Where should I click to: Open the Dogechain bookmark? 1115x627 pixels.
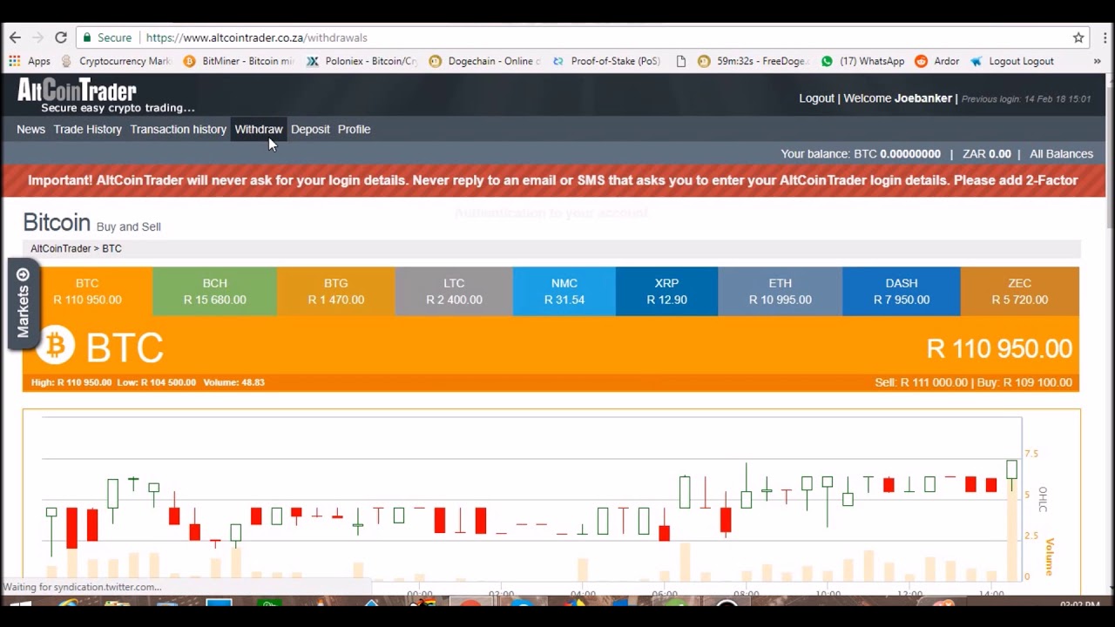[x=484, y=61]
